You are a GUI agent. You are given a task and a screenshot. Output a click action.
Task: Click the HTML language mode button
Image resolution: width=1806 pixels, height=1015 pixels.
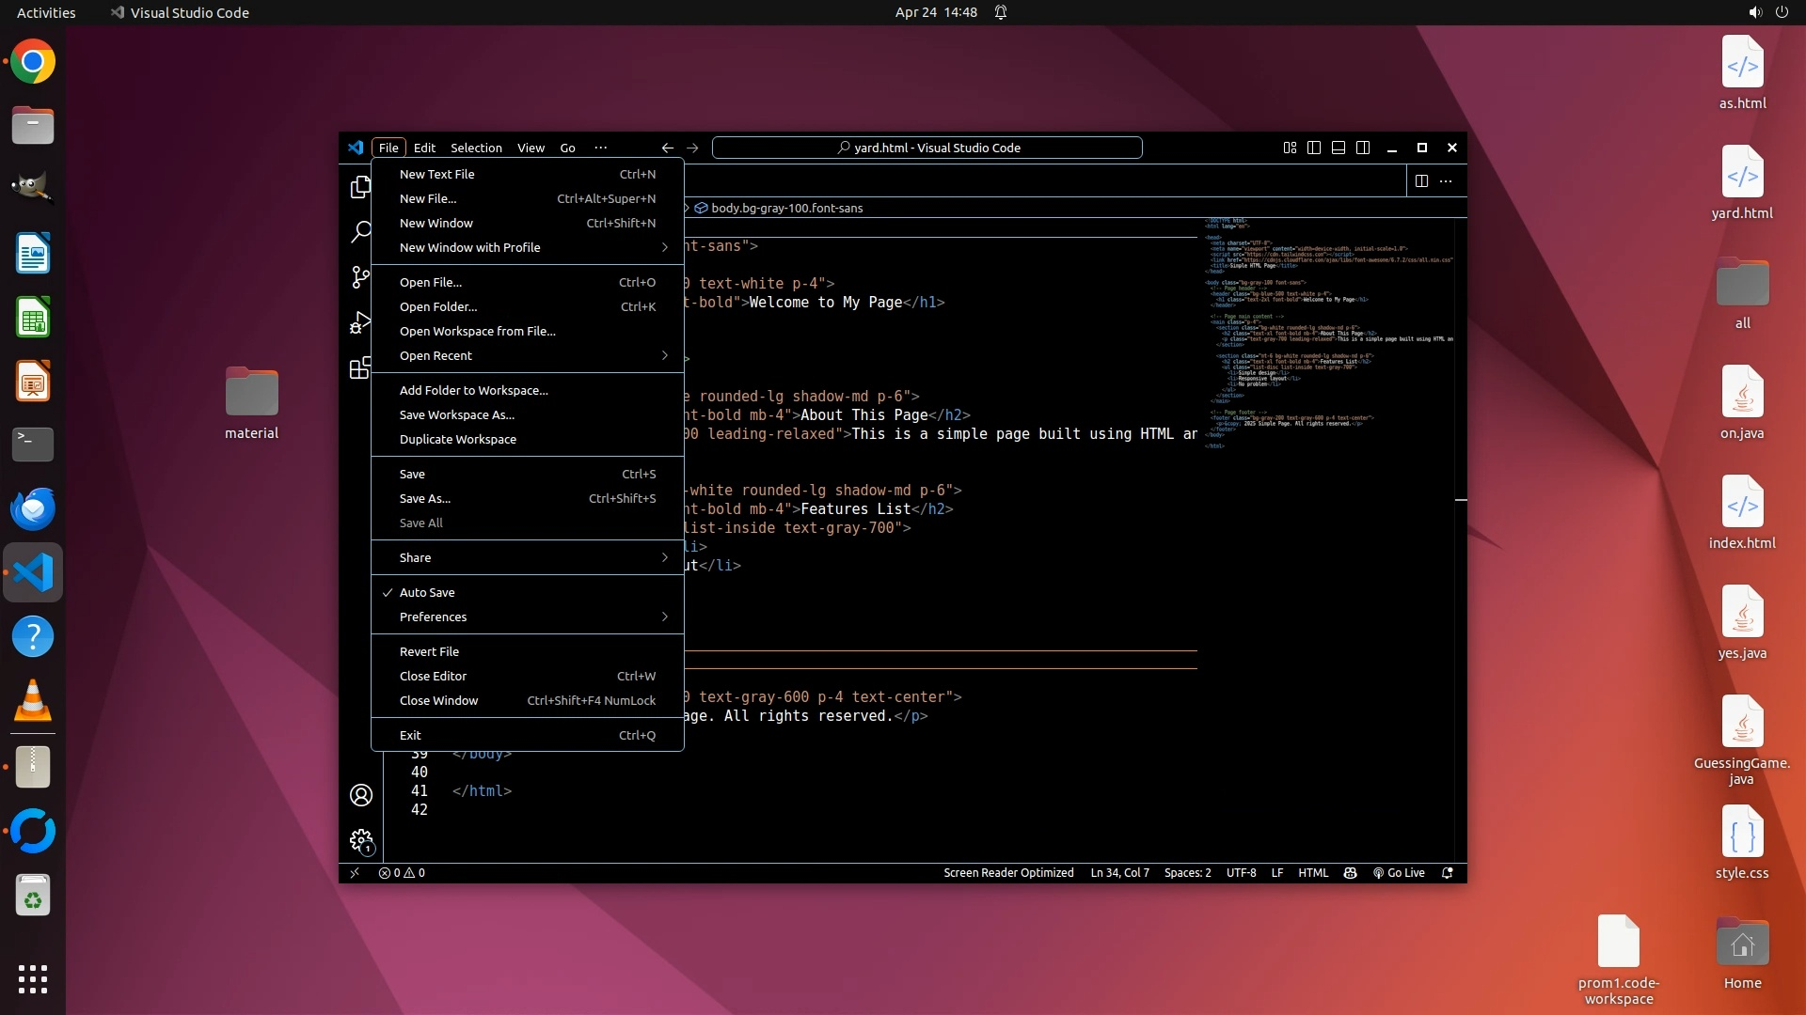[x=1313, y=873]
